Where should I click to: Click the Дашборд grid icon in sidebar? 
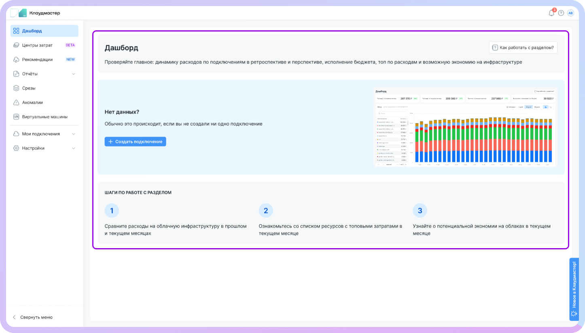(x=16, y=31)
